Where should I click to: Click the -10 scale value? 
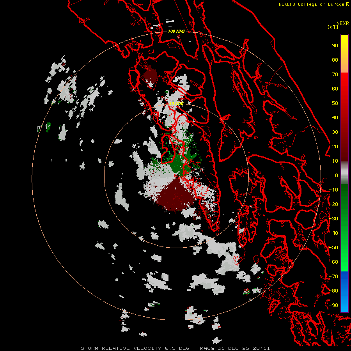point(333,190)
